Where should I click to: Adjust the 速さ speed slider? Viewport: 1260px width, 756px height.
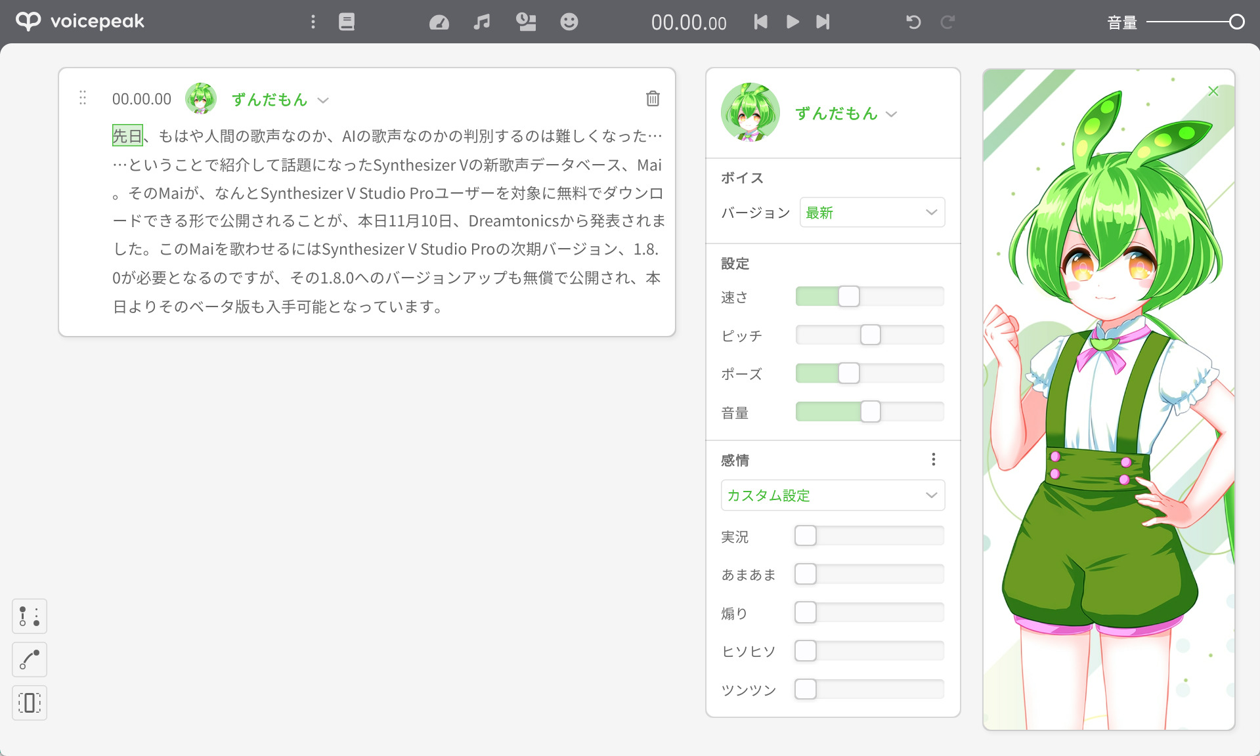[x=870, y=297]
